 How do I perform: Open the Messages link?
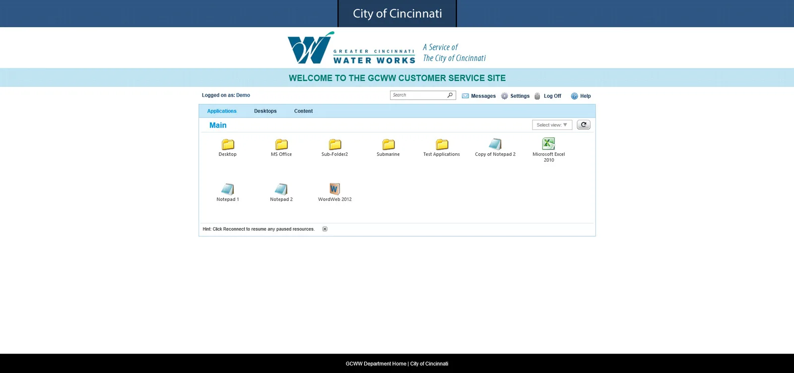click(483, 96)
